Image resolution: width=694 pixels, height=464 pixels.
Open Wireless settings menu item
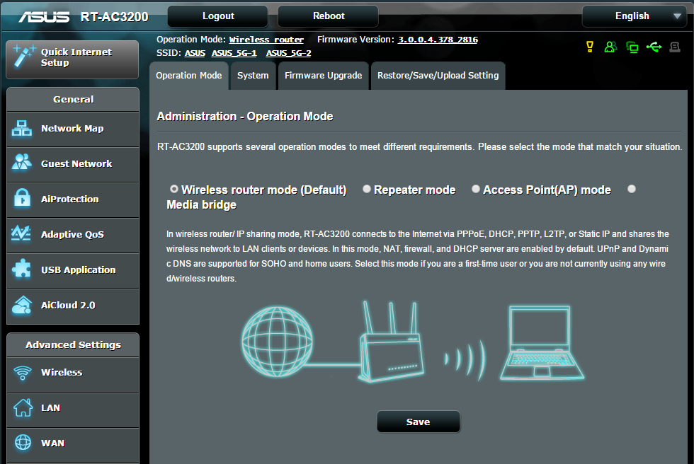pyautogui.click(x=73, y=374)
